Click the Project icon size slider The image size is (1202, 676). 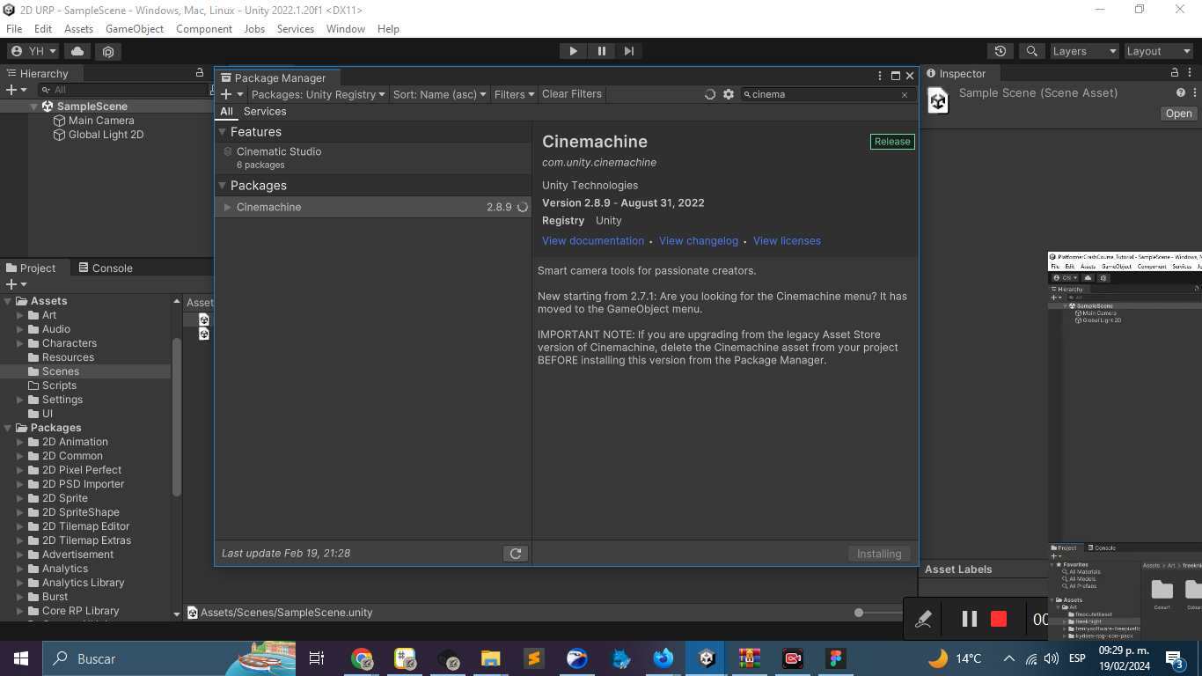point(880,613)
